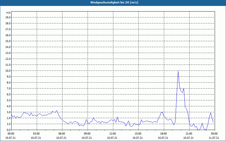Select the 5,0 y-axis label
Screen dimensions: 226x141
[8, 100]
